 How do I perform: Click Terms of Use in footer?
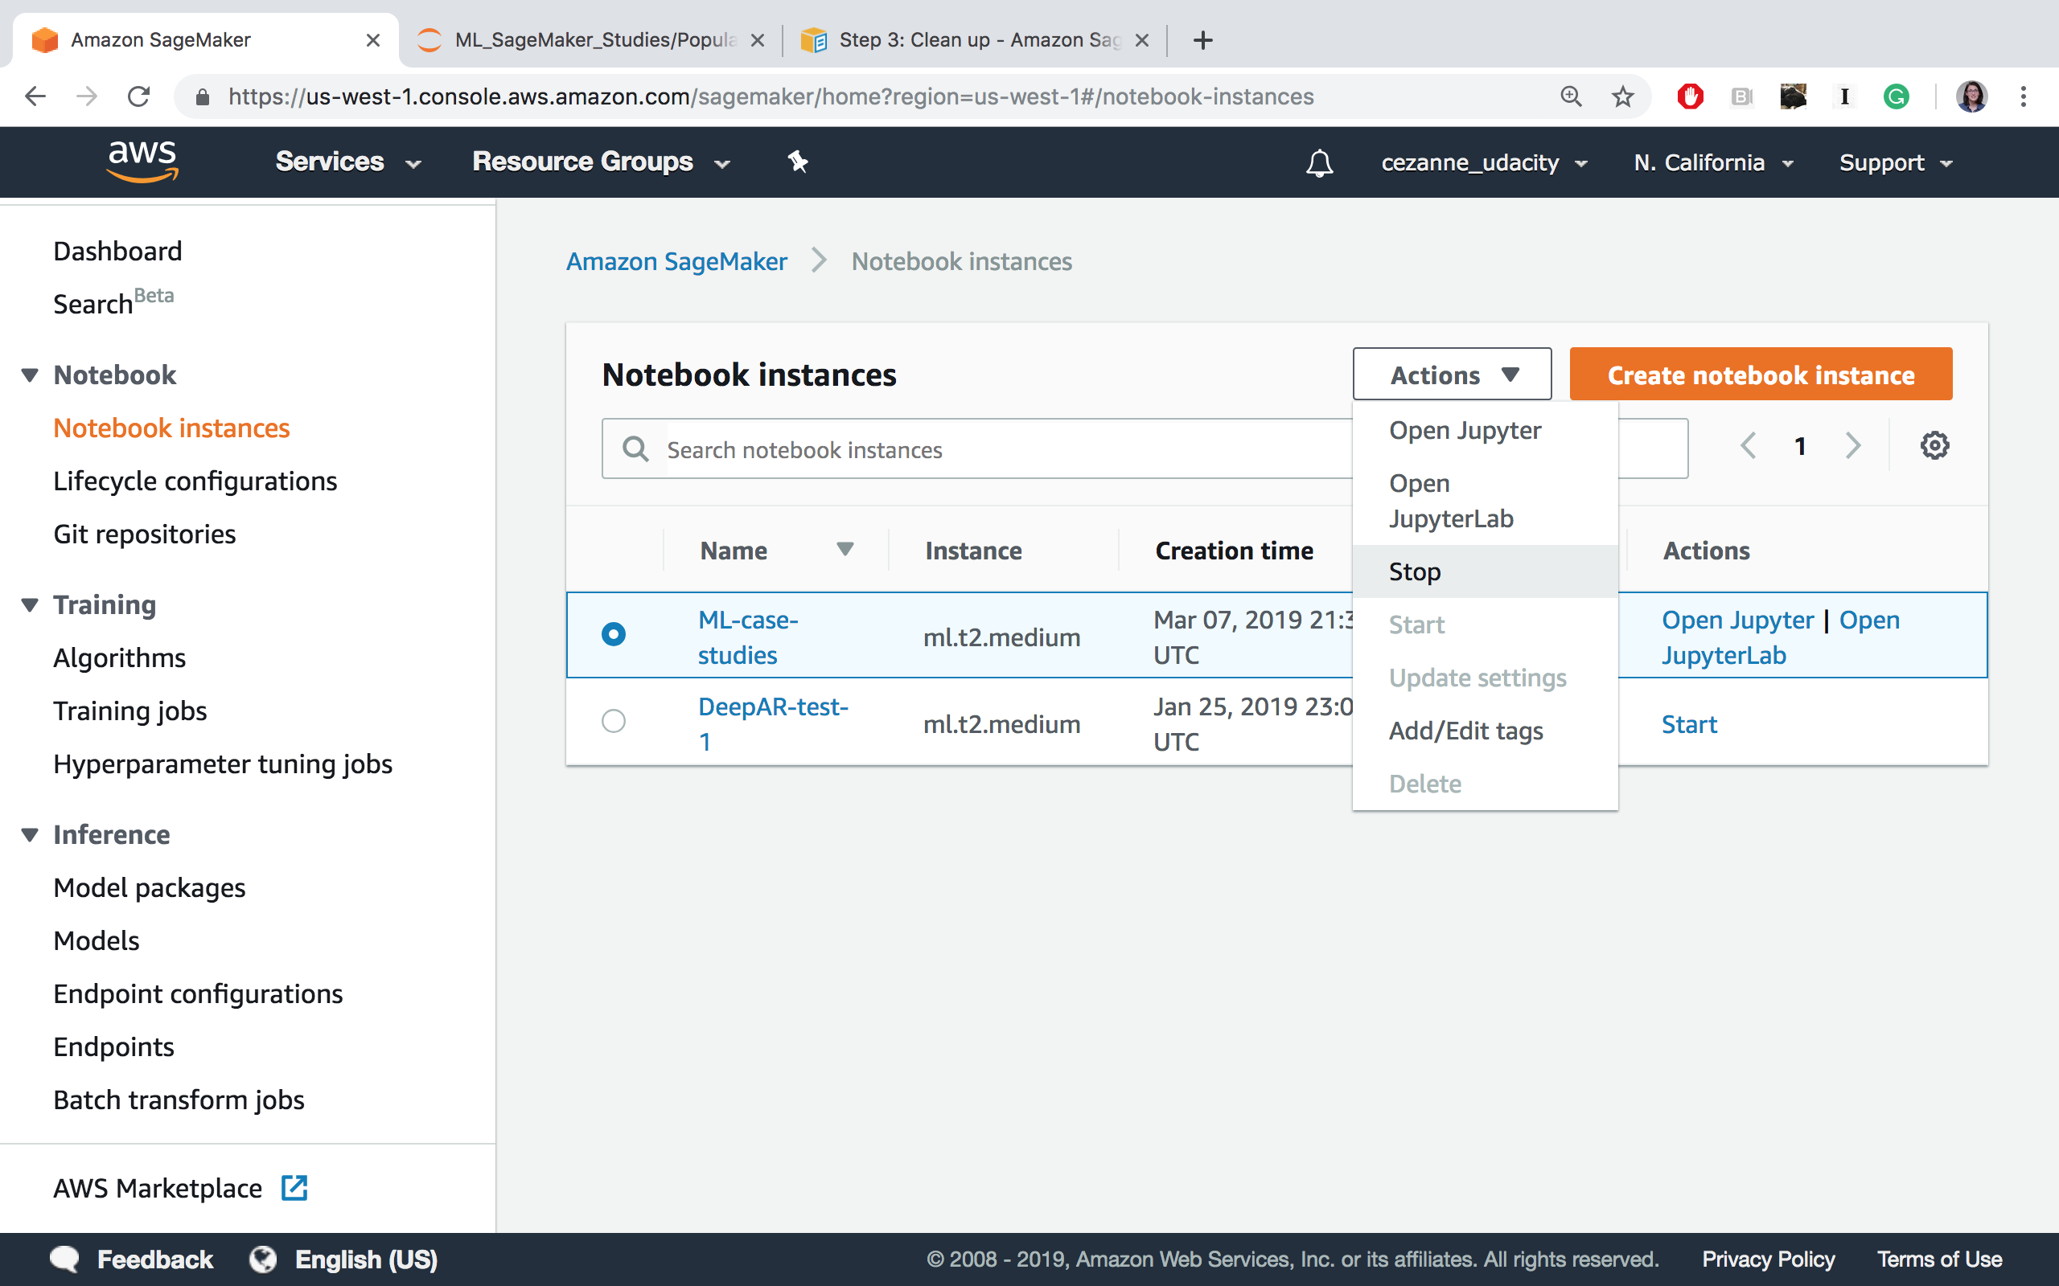tap(1939, 1259)
